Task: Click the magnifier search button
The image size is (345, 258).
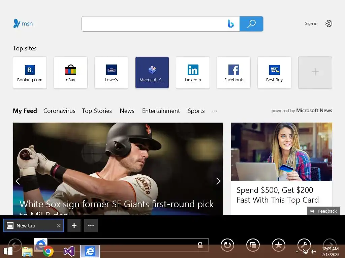Action: pyautogui.click(x=251, y=24)
